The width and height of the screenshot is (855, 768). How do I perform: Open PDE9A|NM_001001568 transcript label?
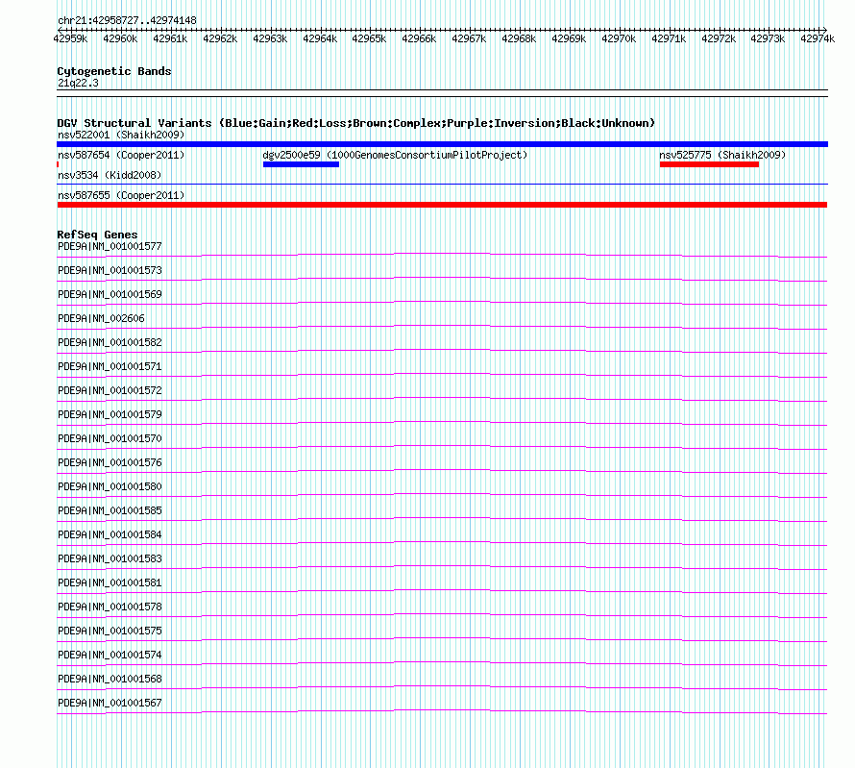[110, 679]
